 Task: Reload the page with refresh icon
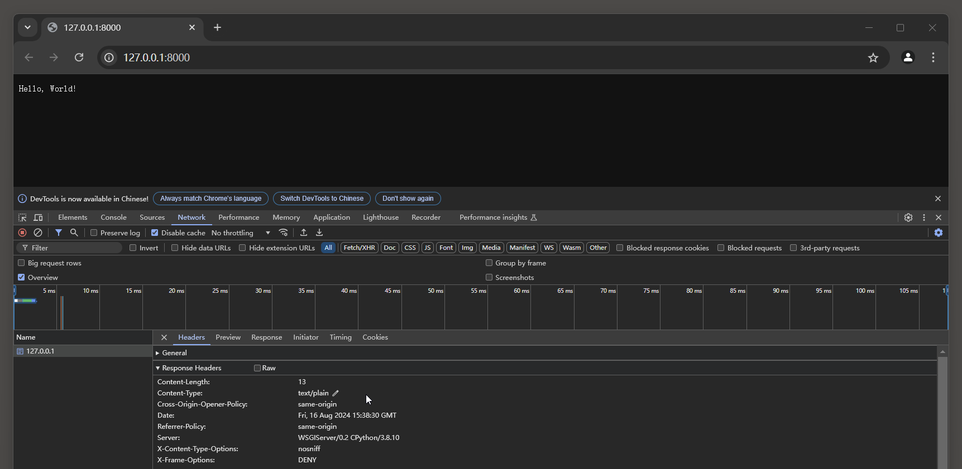point(79,57)
